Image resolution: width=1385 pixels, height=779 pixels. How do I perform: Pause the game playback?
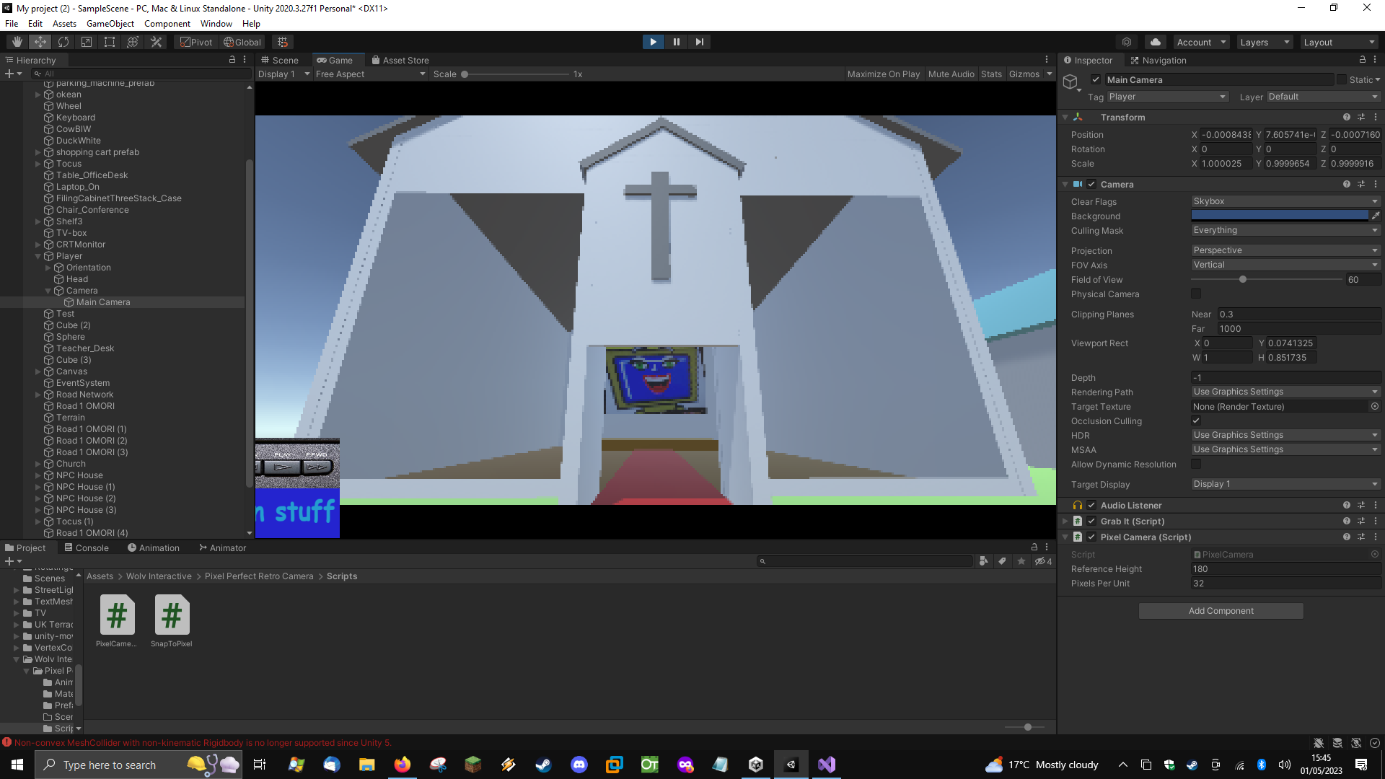676,42
